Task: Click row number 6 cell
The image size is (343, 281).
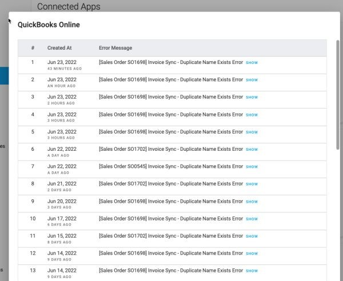Action: tap(33, 149)
